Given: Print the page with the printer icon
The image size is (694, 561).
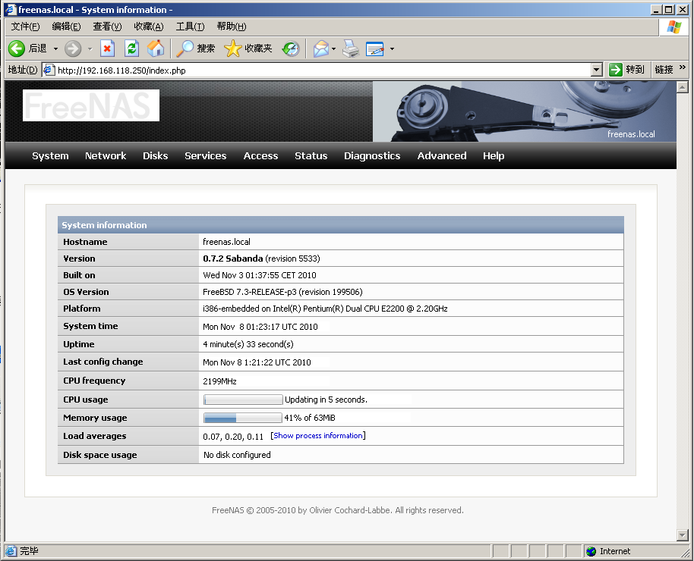Looking at the screenshot, I should click(x=351, y=49).
